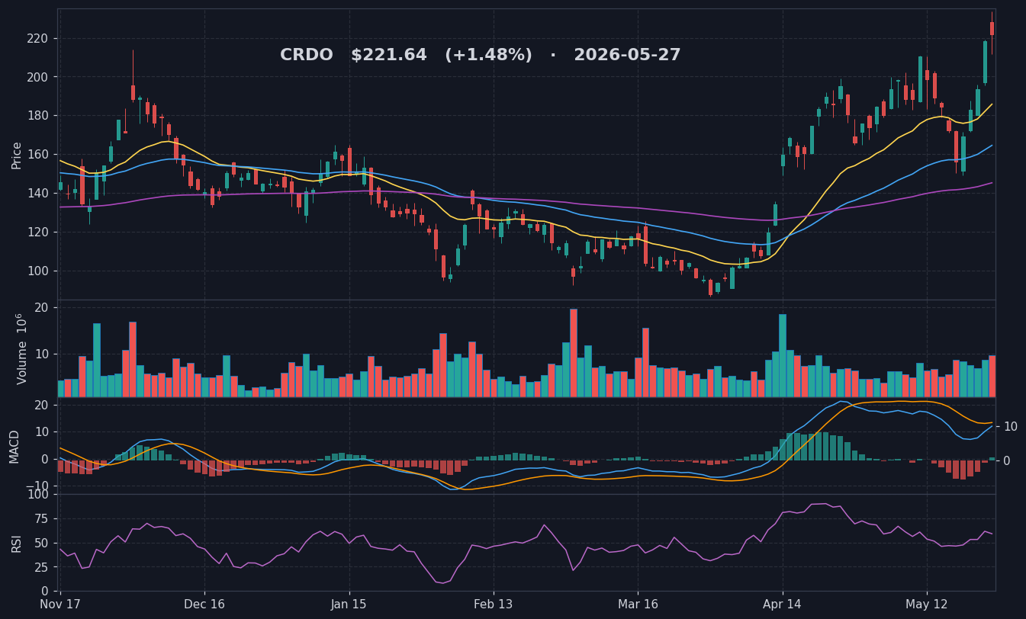Click the right-side MACD 10 axis value
Image resolution: width=1026 pixels, height=619 pixels.
click(x=1010, y=427)
